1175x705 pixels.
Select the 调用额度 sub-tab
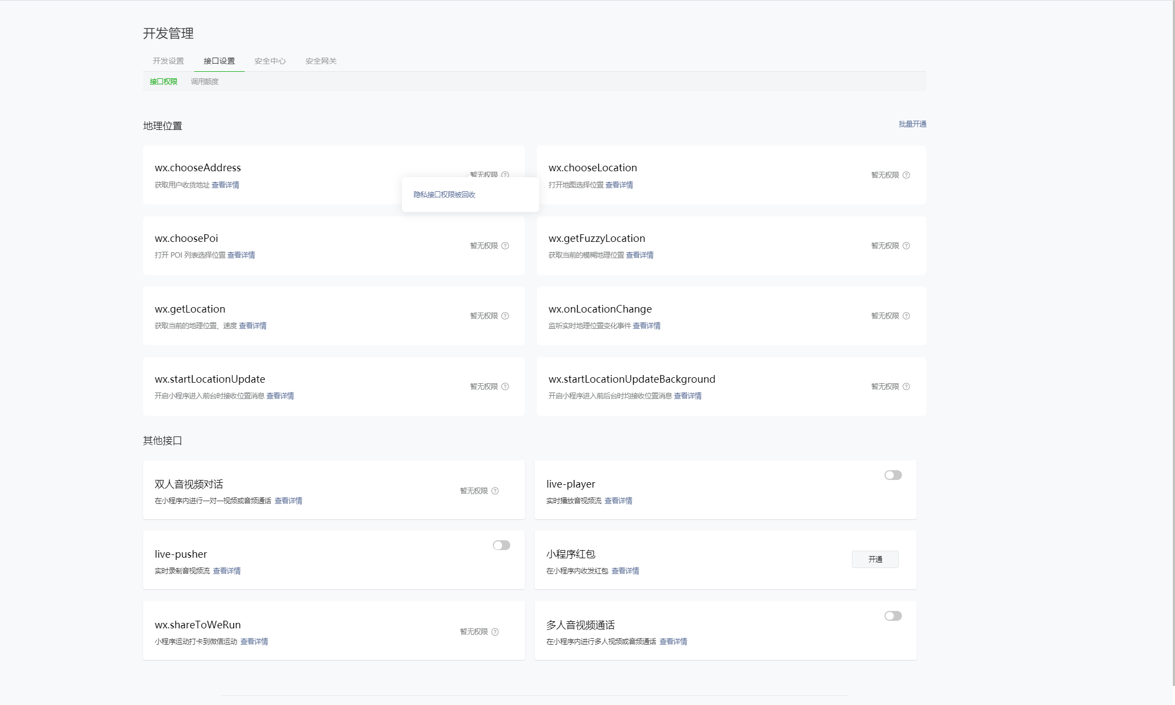pyautogui.click(x=205, y=82)
